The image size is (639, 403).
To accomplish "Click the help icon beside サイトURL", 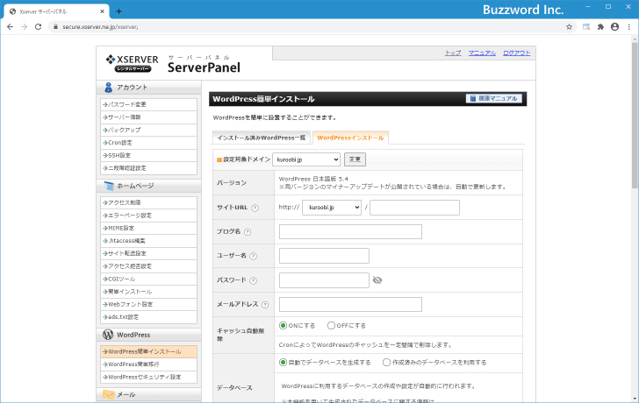I will (x=255, y=208).
